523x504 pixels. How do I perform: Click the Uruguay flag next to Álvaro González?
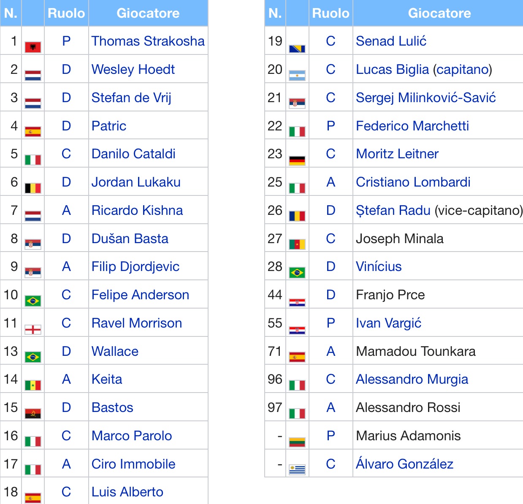[x=297, y=470]
